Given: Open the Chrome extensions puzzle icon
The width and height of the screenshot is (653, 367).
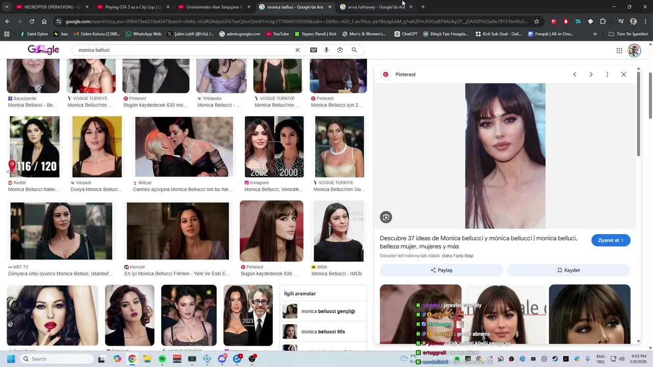Looking at the screenshot, I should 602,21.
